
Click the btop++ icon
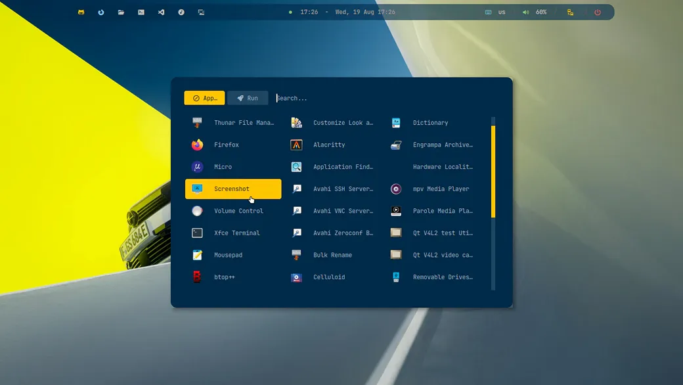197,277
